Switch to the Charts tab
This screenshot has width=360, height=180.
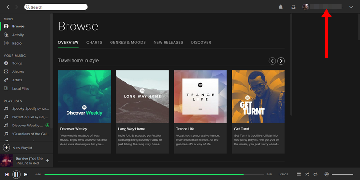[x=94, y=42]
